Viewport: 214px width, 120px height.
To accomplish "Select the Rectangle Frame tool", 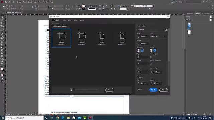I will (2, 39).
